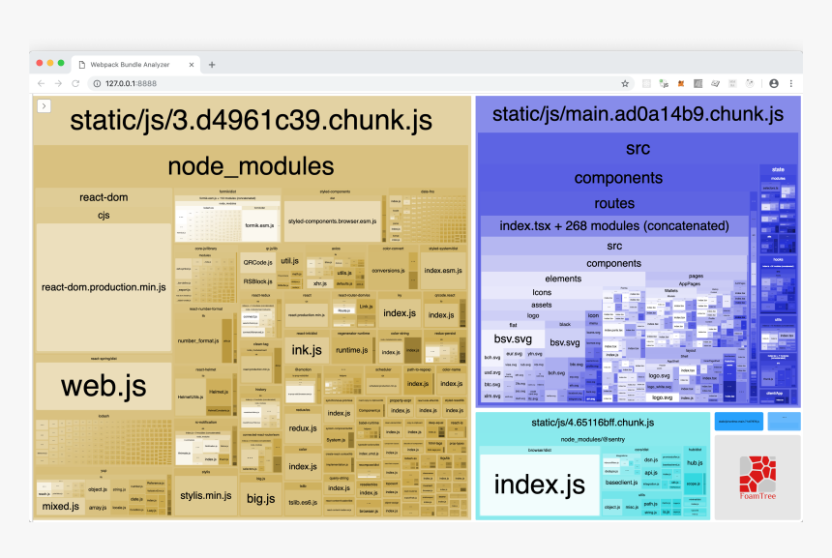
Task: Select the static/js/main.ad0a14b9.chunk.js header
Action: [x=637, y=114]
